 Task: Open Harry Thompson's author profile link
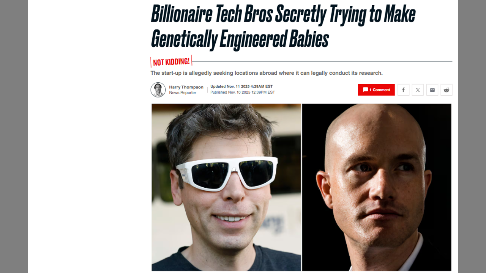point(186,87)
